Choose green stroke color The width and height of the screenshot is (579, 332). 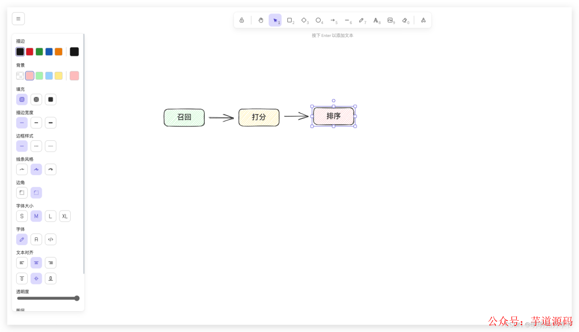[39, 51]
